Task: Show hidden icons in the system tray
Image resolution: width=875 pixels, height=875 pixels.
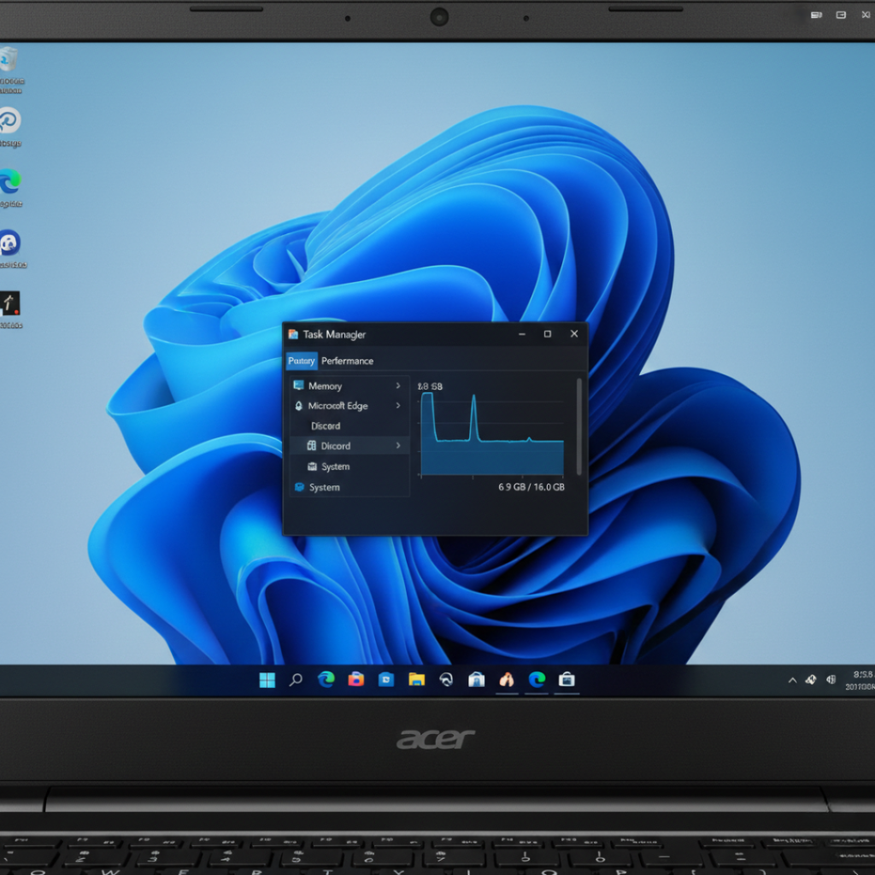Action: coord(791,679)
